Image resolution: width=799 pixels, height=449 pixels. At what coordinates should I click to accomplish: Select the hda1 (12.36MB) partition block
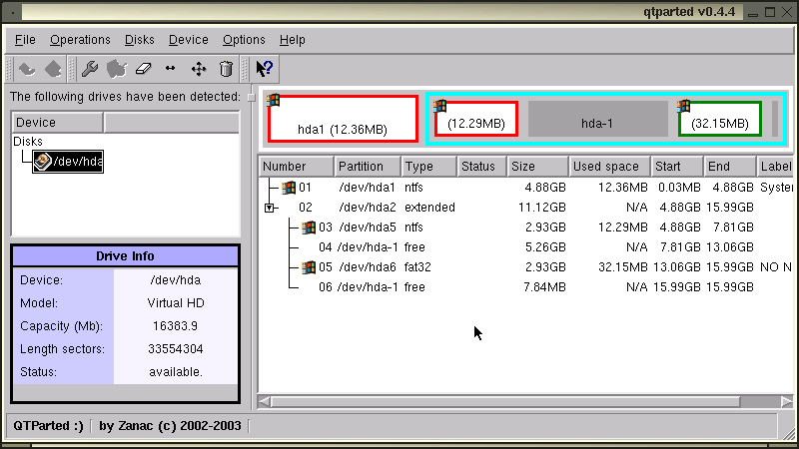(x=343, y=119)
